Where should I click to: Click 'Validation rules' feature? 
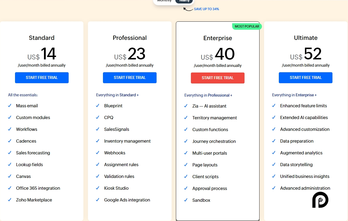click(x=119, y=176)
